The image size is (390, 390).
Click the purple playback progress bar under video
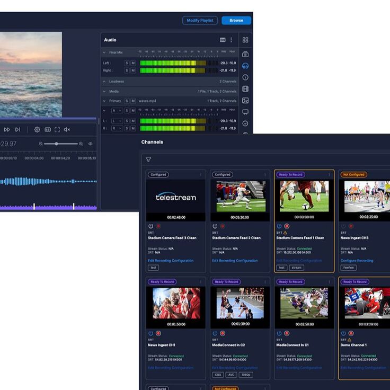coord(48,118)
